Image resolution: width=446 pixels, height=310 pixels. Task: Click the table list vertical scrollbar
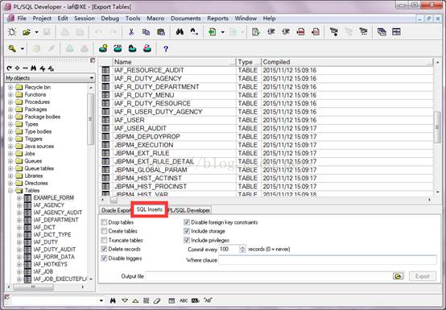tap(437, 127)
